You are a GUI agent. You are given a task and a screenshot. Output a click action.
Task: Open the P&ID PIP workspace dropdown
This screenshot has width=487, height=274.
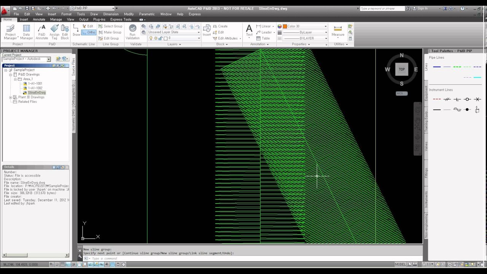pos(92,8)
